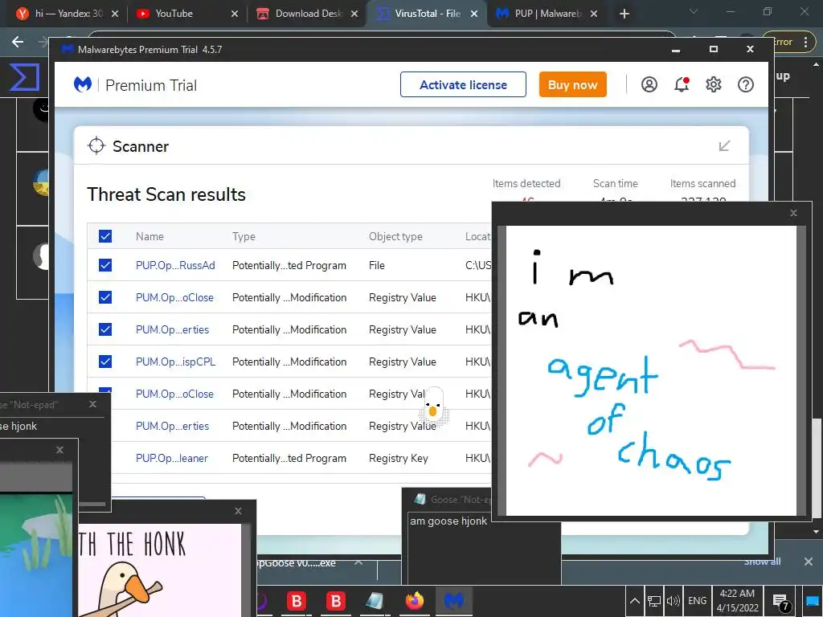Open the Malwarebytes account icon
The image size is (823, 617).
(x=649, y=84)
